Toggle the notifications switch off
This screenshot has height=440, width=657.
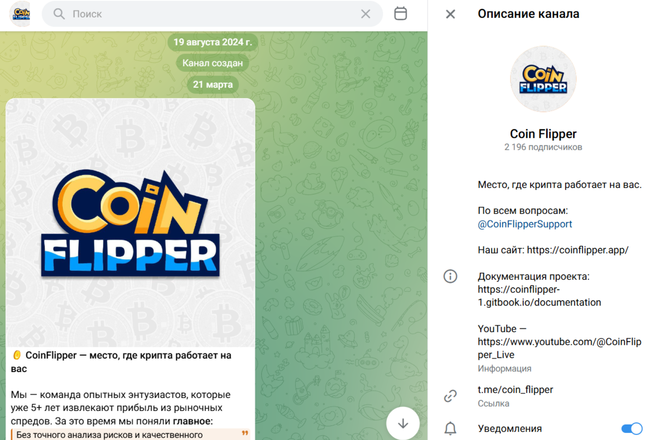coord(632,429)
